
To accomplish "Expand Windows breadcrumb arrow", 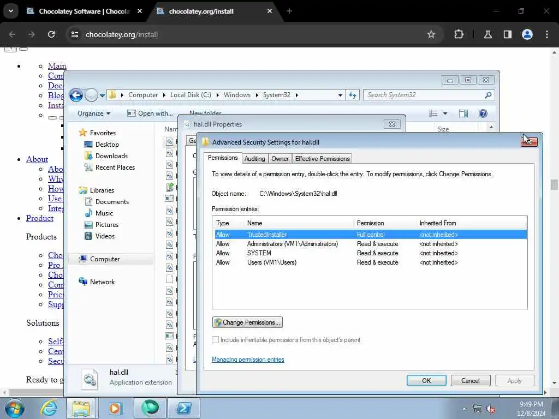I will click(x=257, y=95).
